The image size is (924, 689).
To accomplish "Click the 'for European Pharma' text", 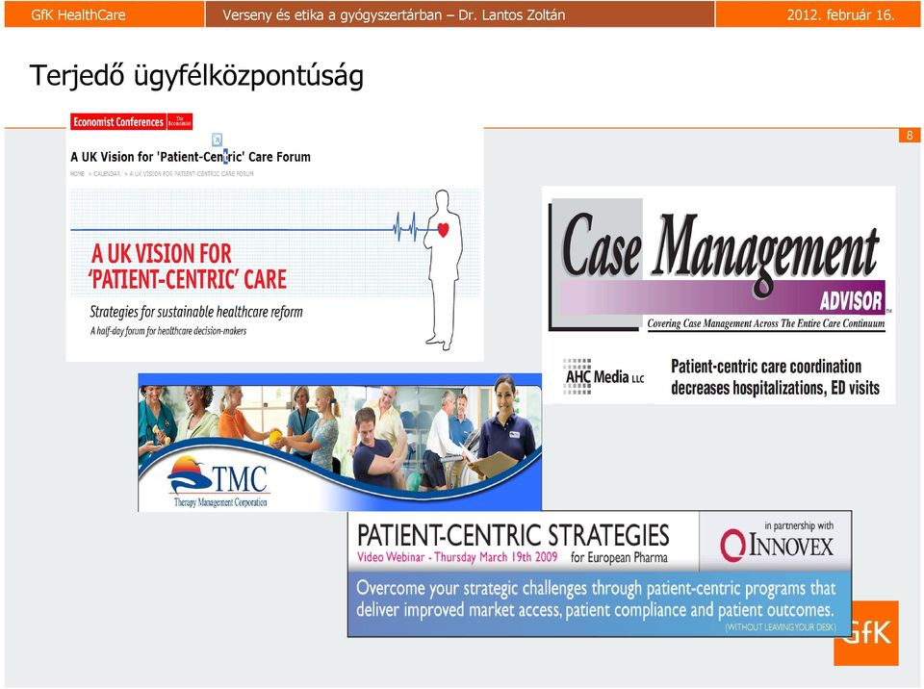I will (x=619, y=557).
